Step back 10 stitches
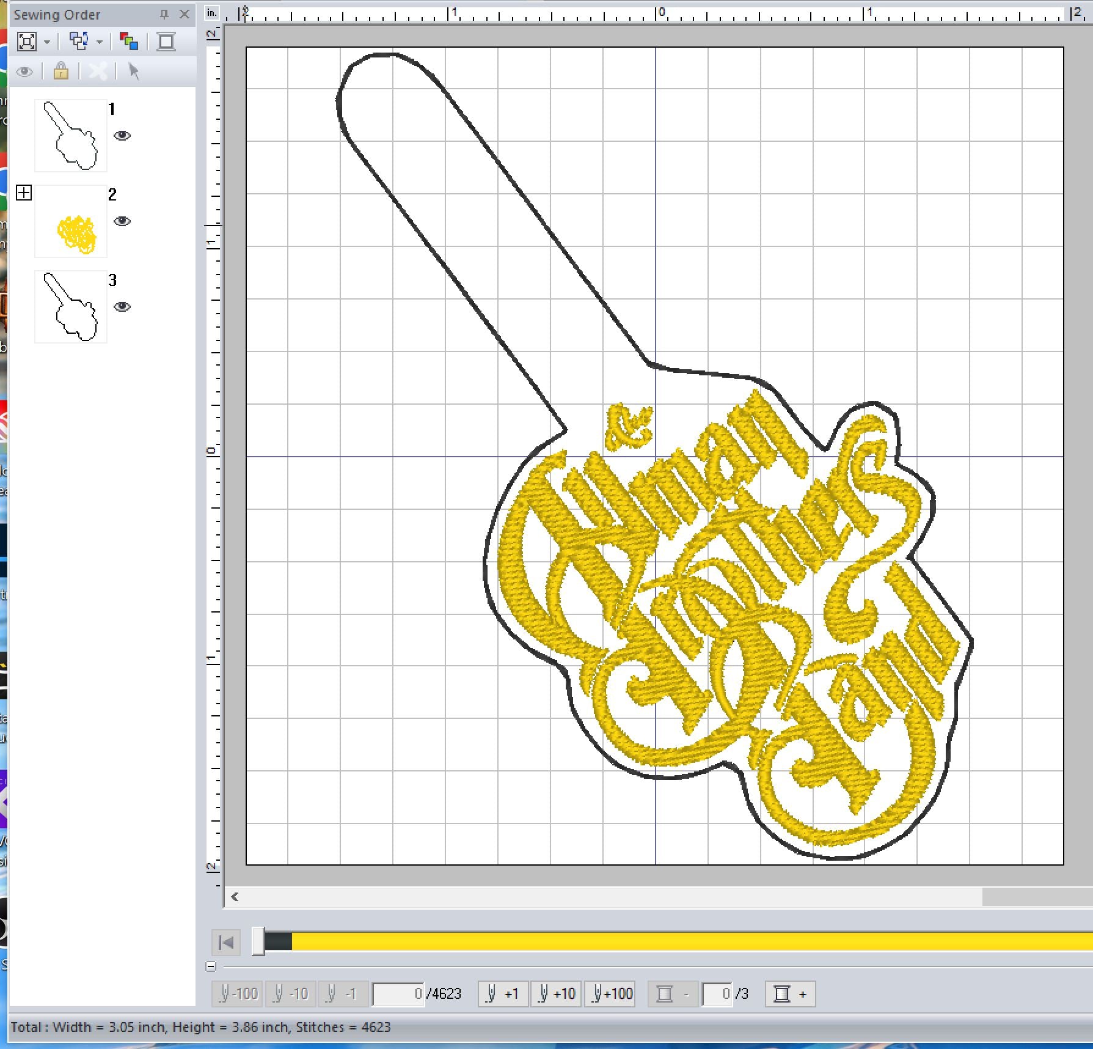The width and height of the screenshot is (1093, 1049). pos(291,994)
